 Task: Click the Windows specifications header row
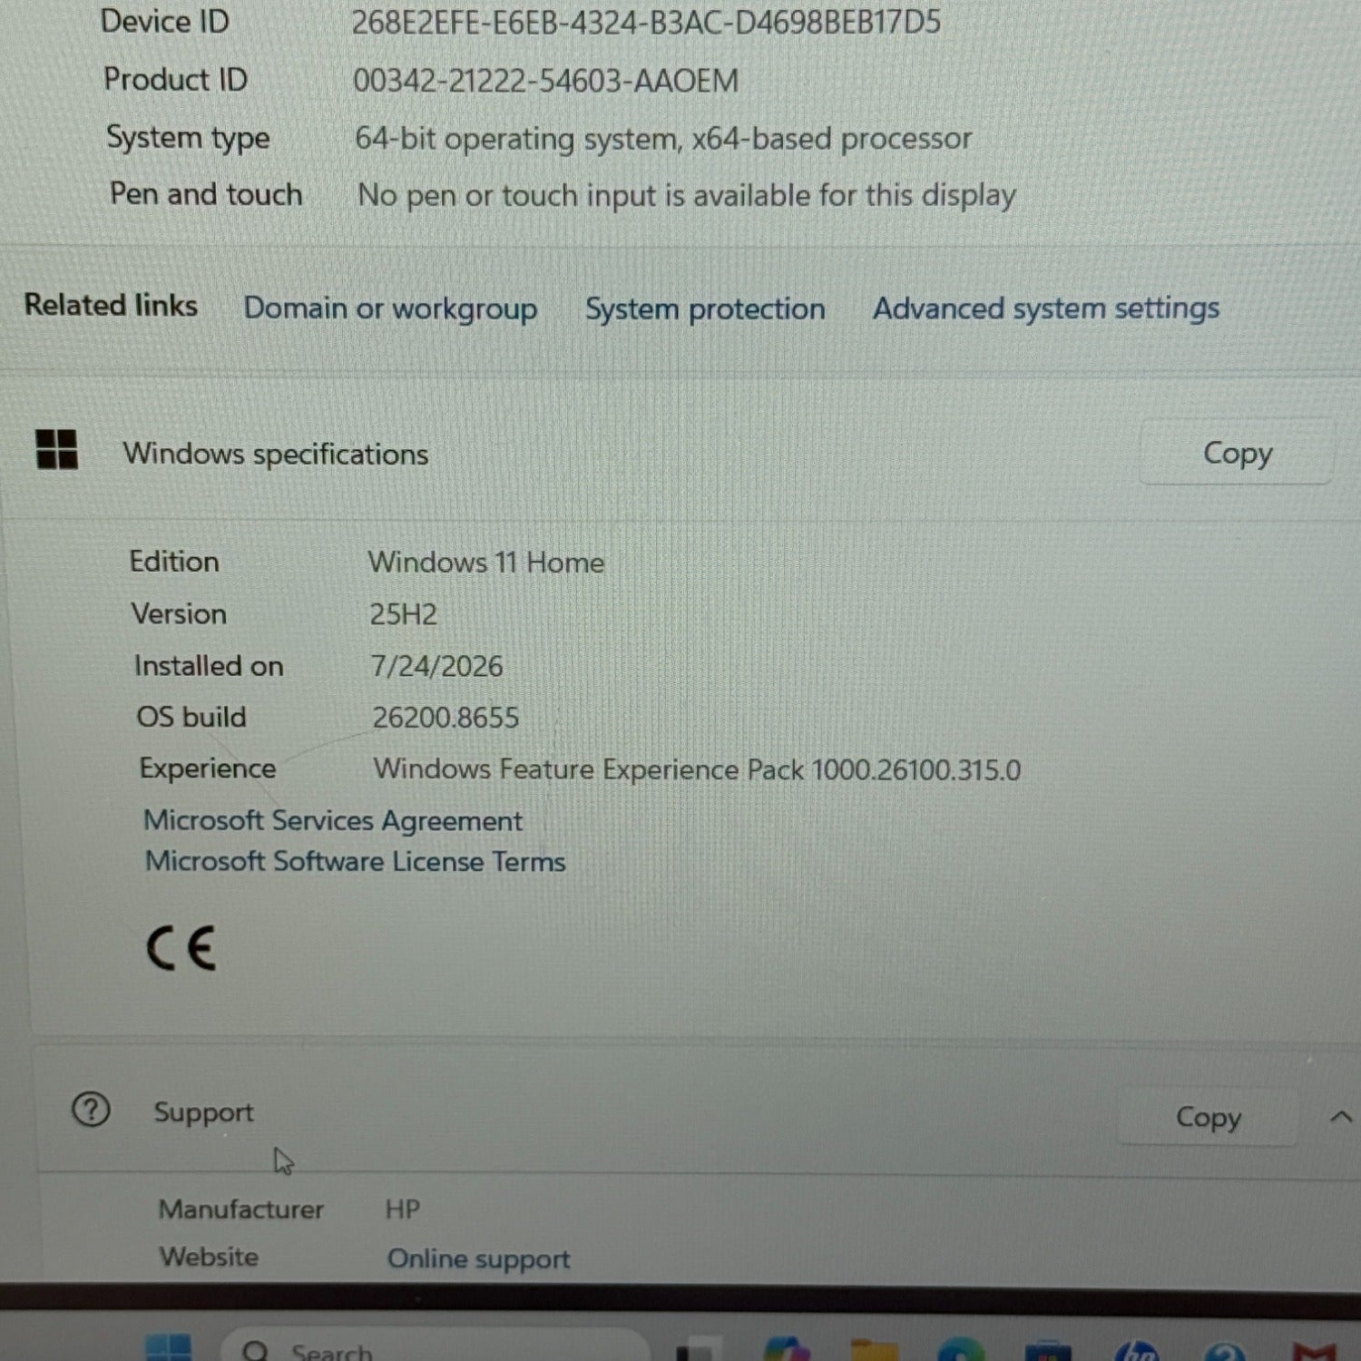tap(680, 452)
